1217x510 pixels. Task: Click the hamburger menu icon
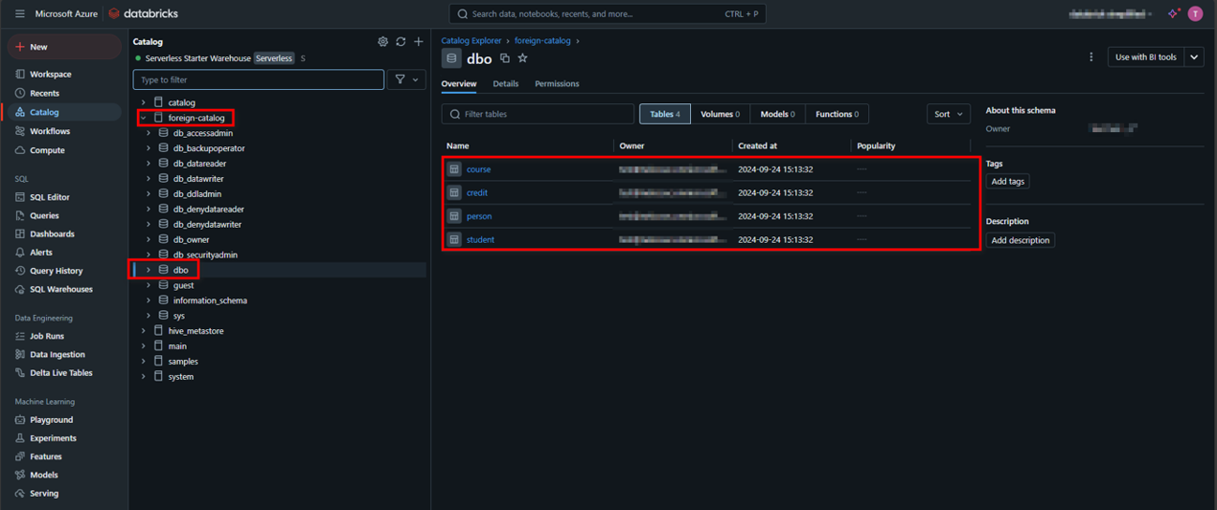[x=19, y=14]
